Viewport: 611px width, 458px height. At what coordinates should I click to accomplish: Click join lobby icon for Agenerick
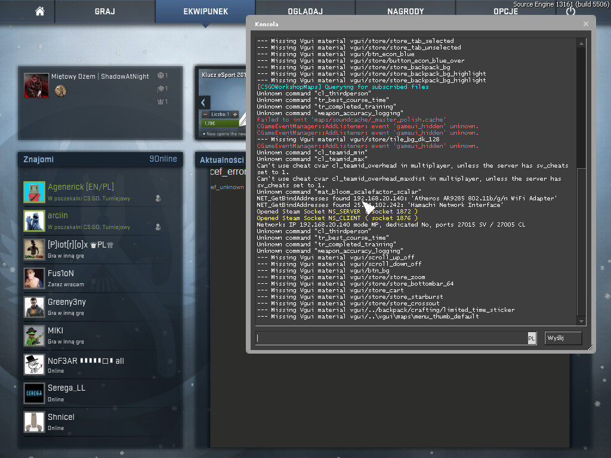point(158,198)
